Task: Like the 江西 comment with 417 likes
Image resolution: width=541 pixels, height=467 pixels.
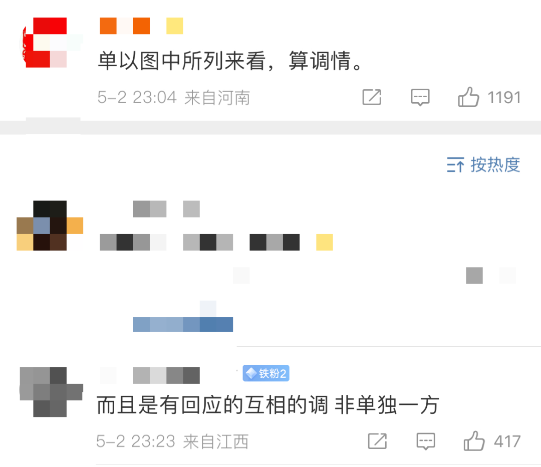Action: click(x=474, y=441)
